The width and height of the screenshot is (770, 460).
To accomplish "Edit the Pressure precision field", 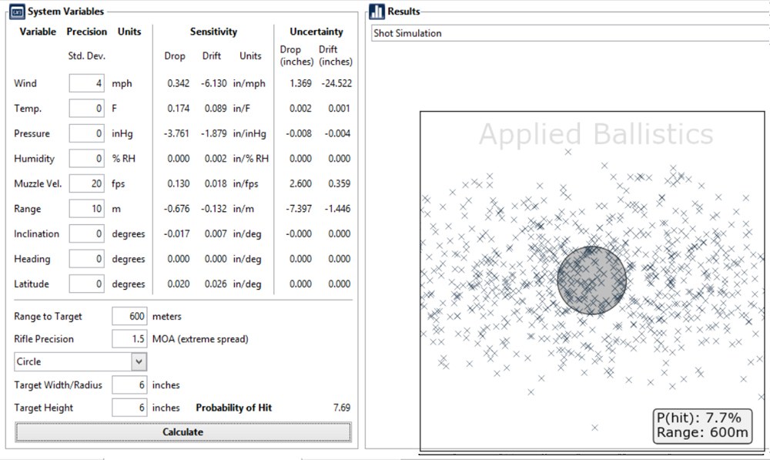I will (x=86, y=133).
